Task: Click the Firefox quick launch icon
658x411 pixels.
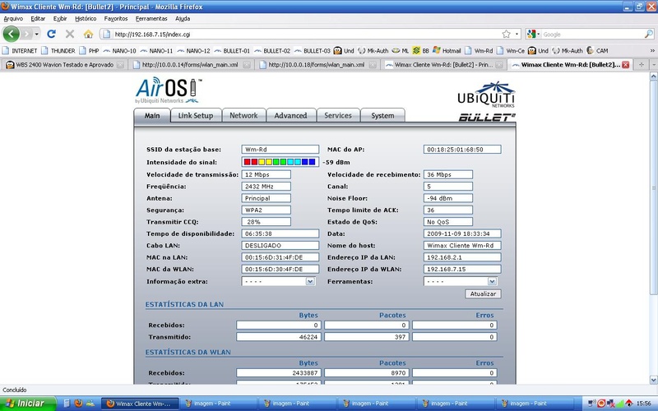Action: 78,404
